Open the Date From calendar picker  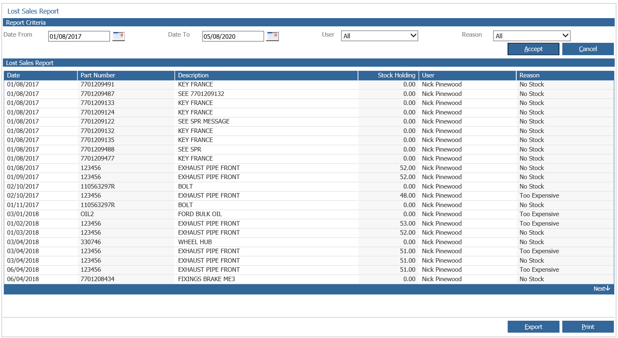point(119,36)
